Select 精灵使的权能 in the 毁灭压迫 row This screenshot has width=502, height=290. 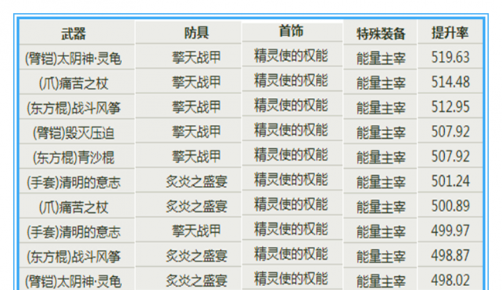[x=291, y=130]
